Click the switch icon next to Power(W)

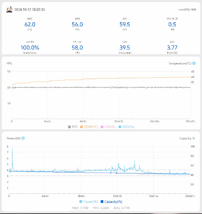point(23,138)
